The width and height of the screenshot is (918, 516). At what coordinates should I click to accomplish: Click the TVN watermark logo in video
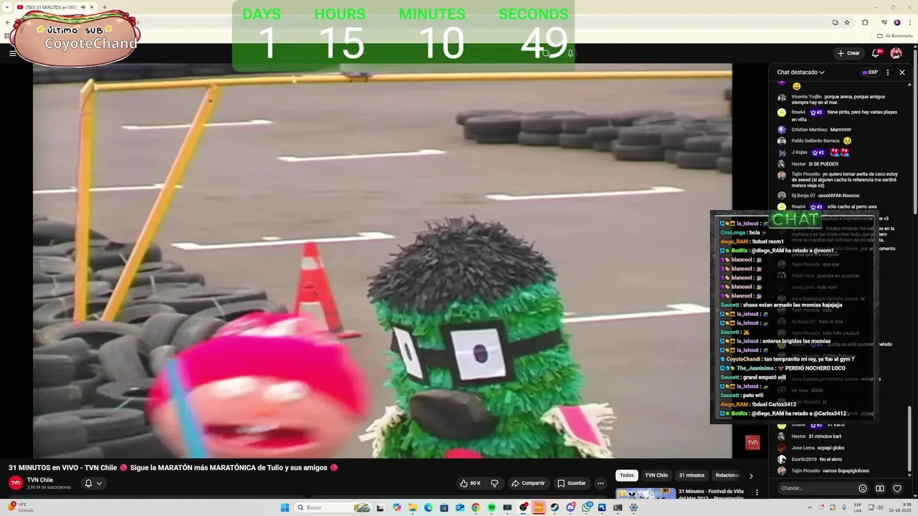click(x=752, y=443)
